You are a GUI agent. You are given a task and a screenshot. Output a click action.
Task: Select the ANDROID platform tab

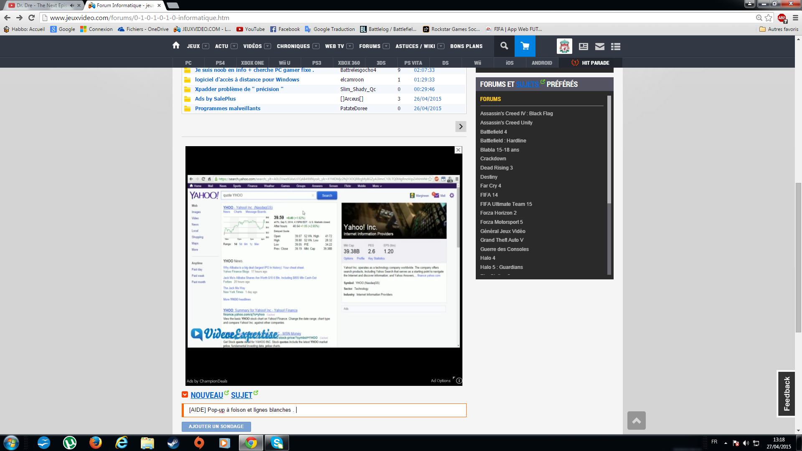click(x=542, y=63)
